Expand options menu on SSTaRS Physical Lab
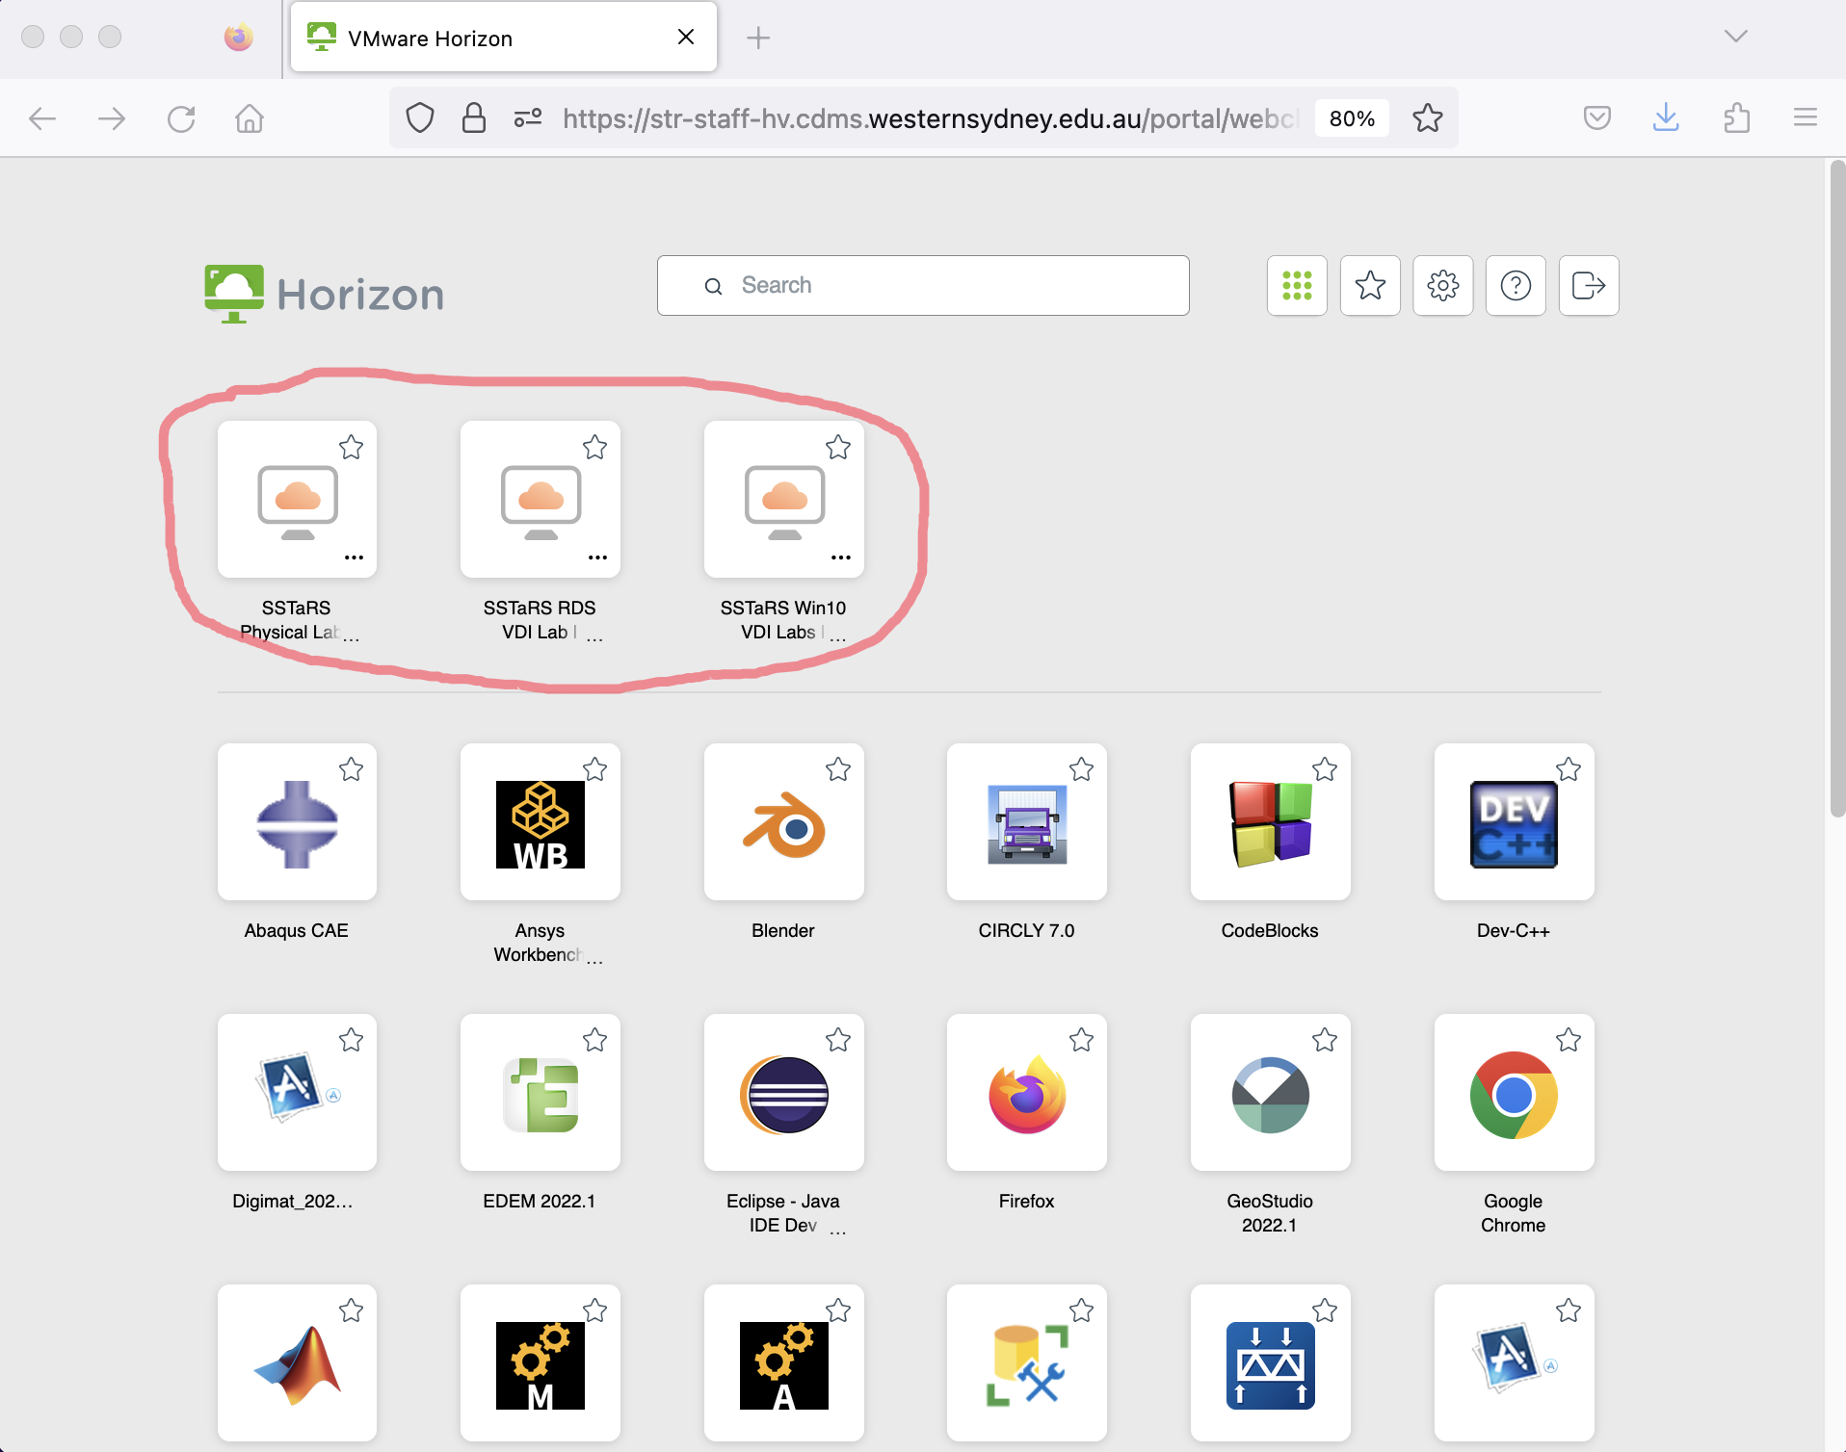This screenshot has width=1846, height=1452. (354, 557)
